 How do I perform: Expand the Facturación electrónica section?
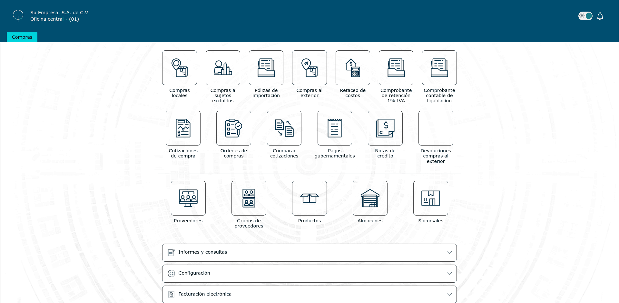point(309,294)
